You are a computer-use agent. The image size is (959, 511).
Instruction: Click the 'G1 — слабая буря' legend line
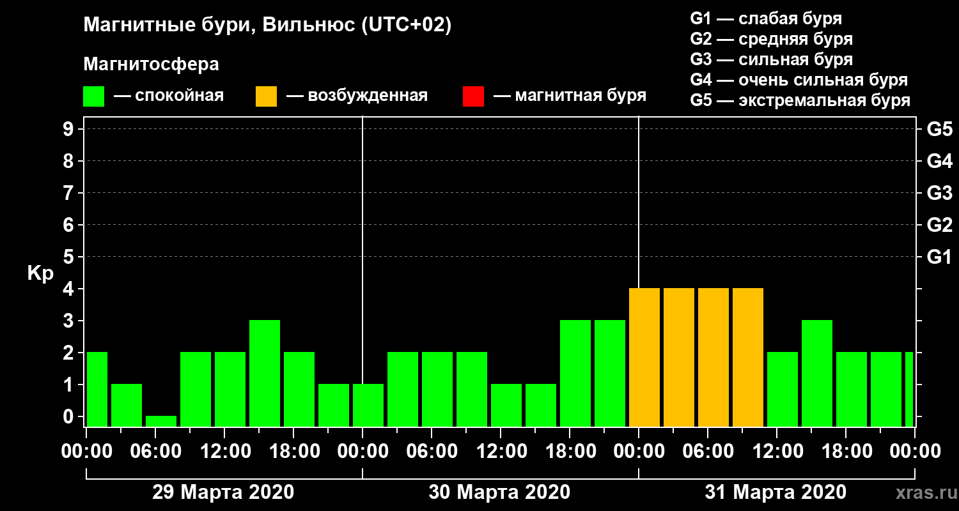[x=766, y=19]
